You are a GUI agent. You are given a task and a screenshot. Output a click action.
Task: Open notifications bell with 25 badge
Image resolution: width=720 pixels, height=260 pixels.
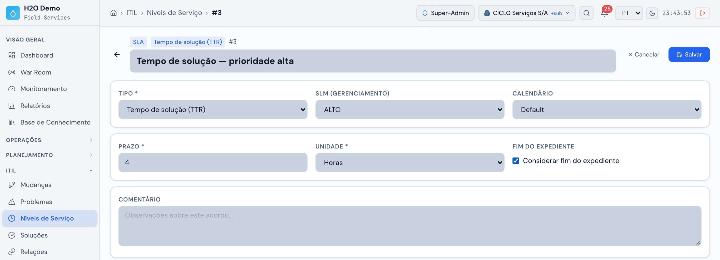604,13
